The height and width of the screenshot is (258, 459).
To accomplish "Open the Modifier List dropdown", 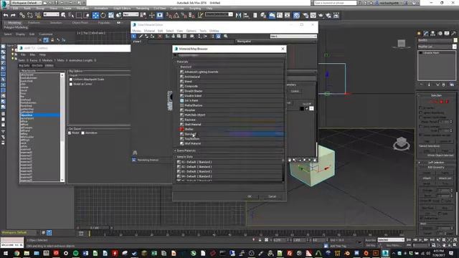I will click(x=437, y=47).
